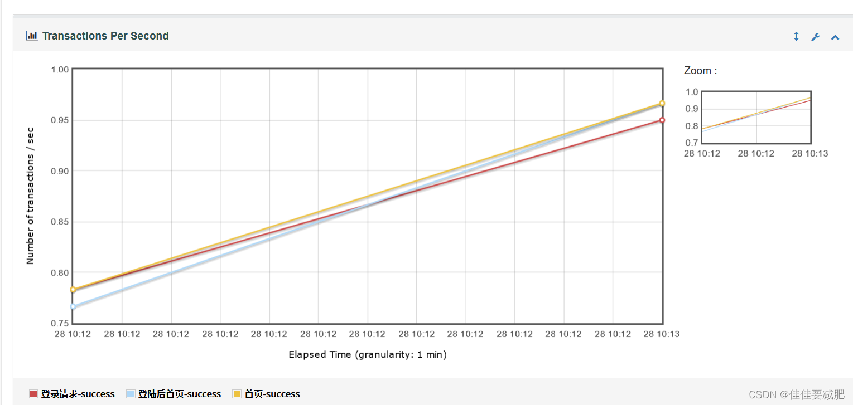Open the wrench settings icon
Viewport: 853px width, 405px height.
[x=815, y=37]
